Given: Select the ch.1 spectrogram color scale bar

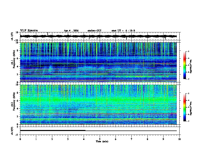Looking at the screenshot, I should click(184, 65).
